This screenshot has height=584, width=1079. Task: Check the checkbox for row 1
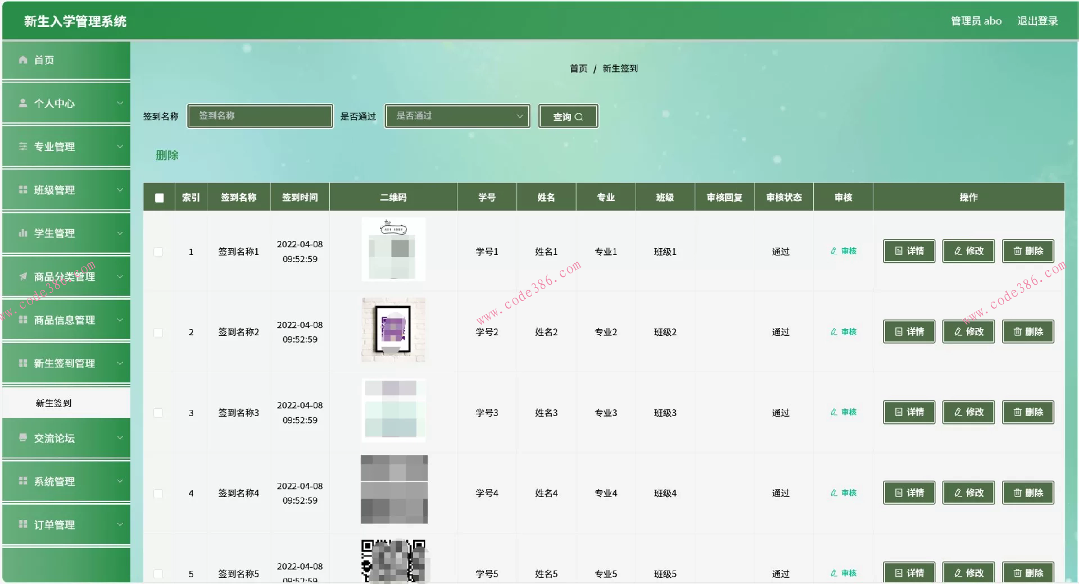point(158,252)
